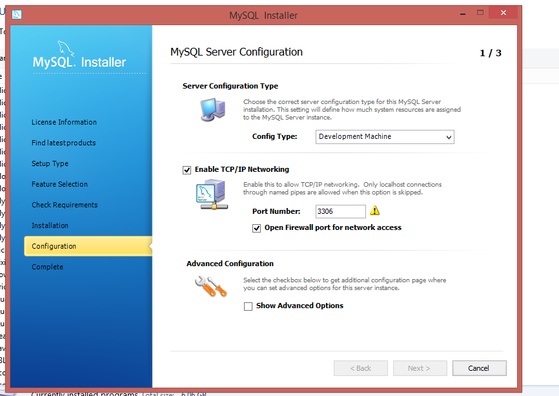Go to Feature Selection step
The height and width of the screenshot is (396, 559).
tap(59, 184)
